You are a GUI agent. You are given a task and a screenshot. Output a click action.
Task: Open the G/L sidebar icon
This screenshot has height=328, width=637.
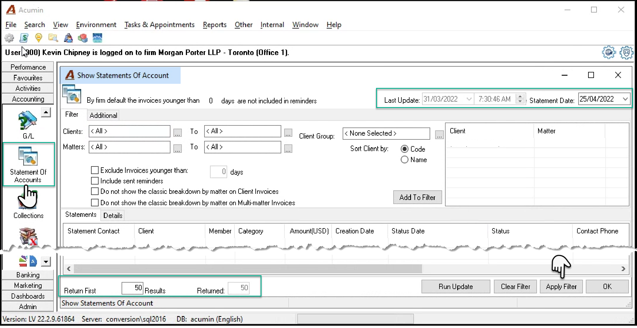(28, 125)
